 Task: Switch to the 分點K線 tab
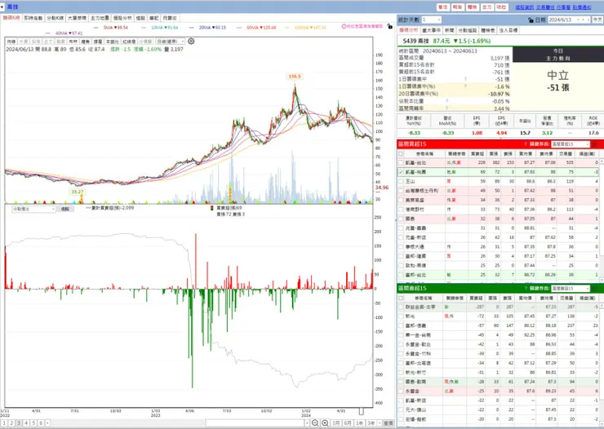pyautogui.click(x=55, y=18)
